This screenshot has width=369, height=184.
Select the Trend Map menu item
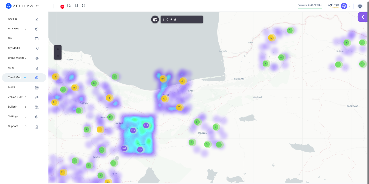click(24, 78)
